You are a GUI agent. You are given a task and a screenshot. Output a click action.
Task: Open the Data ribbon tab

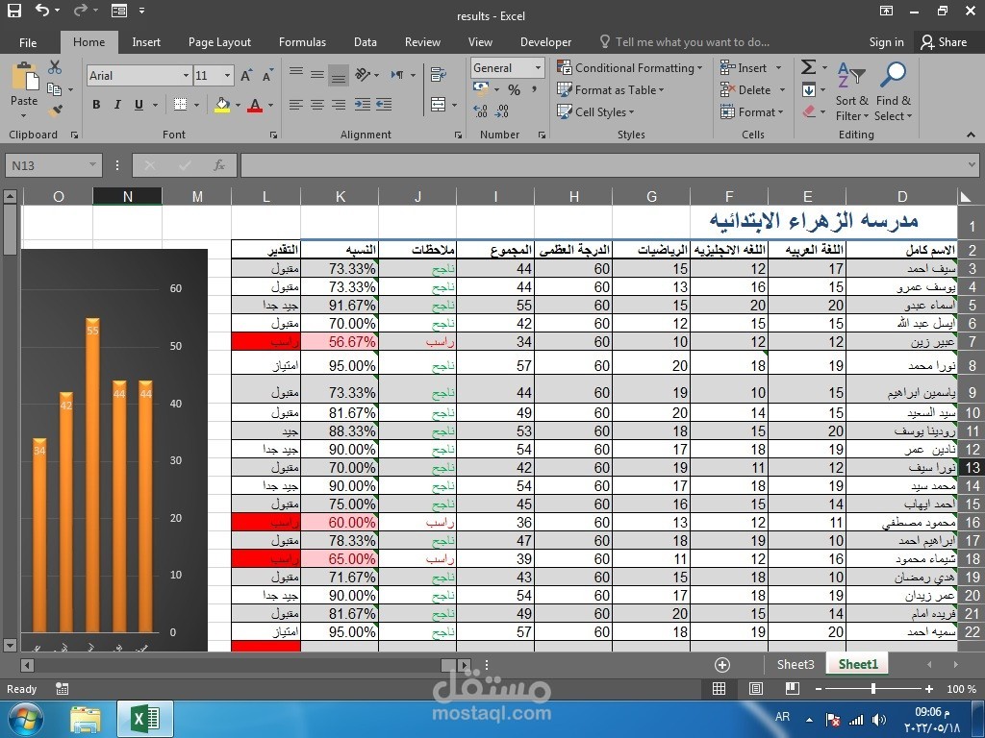click(365, 42)
